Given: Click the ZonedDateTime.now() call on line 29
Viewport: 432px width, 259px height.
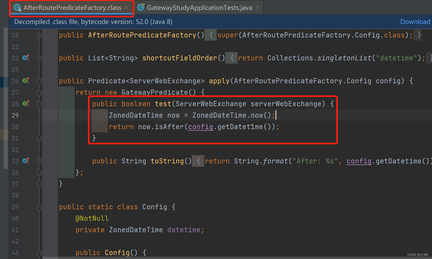Looking at the screenshot, I should coord(232,115).
